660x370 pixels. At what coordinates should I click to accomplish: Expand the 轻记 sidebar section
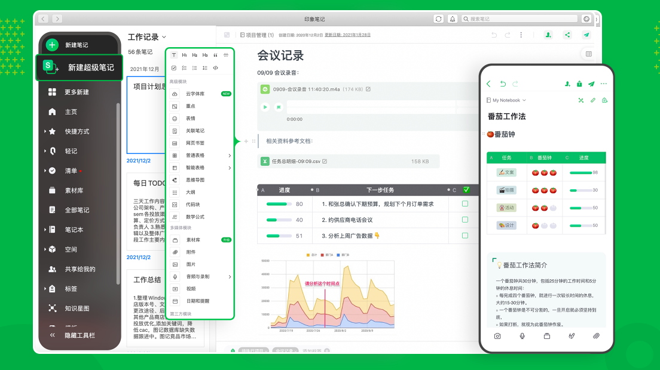(x=45, y=151)
